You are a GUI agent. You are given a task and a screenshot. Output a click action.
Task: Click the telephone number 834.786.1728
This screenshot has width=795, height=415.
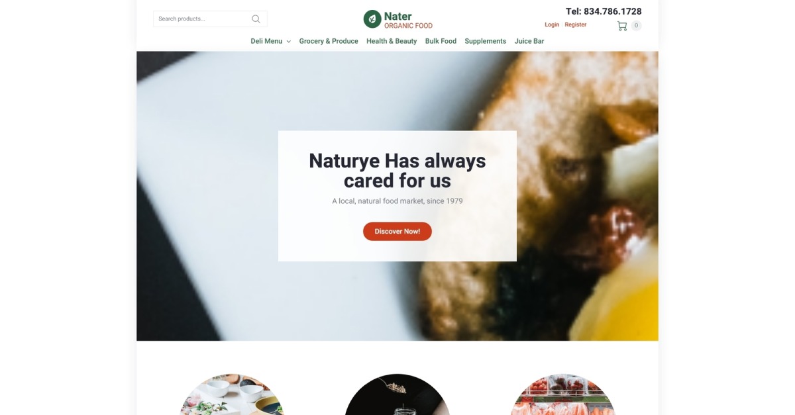(x=613, y=11)
